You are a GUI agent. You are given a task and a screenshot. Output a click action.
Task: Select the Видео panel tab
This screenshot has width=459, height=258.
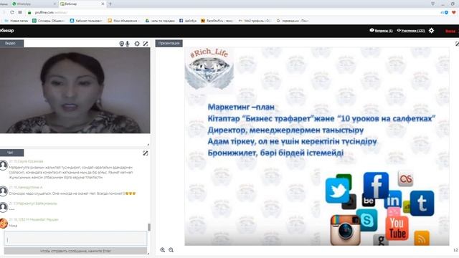click(11, 43)
